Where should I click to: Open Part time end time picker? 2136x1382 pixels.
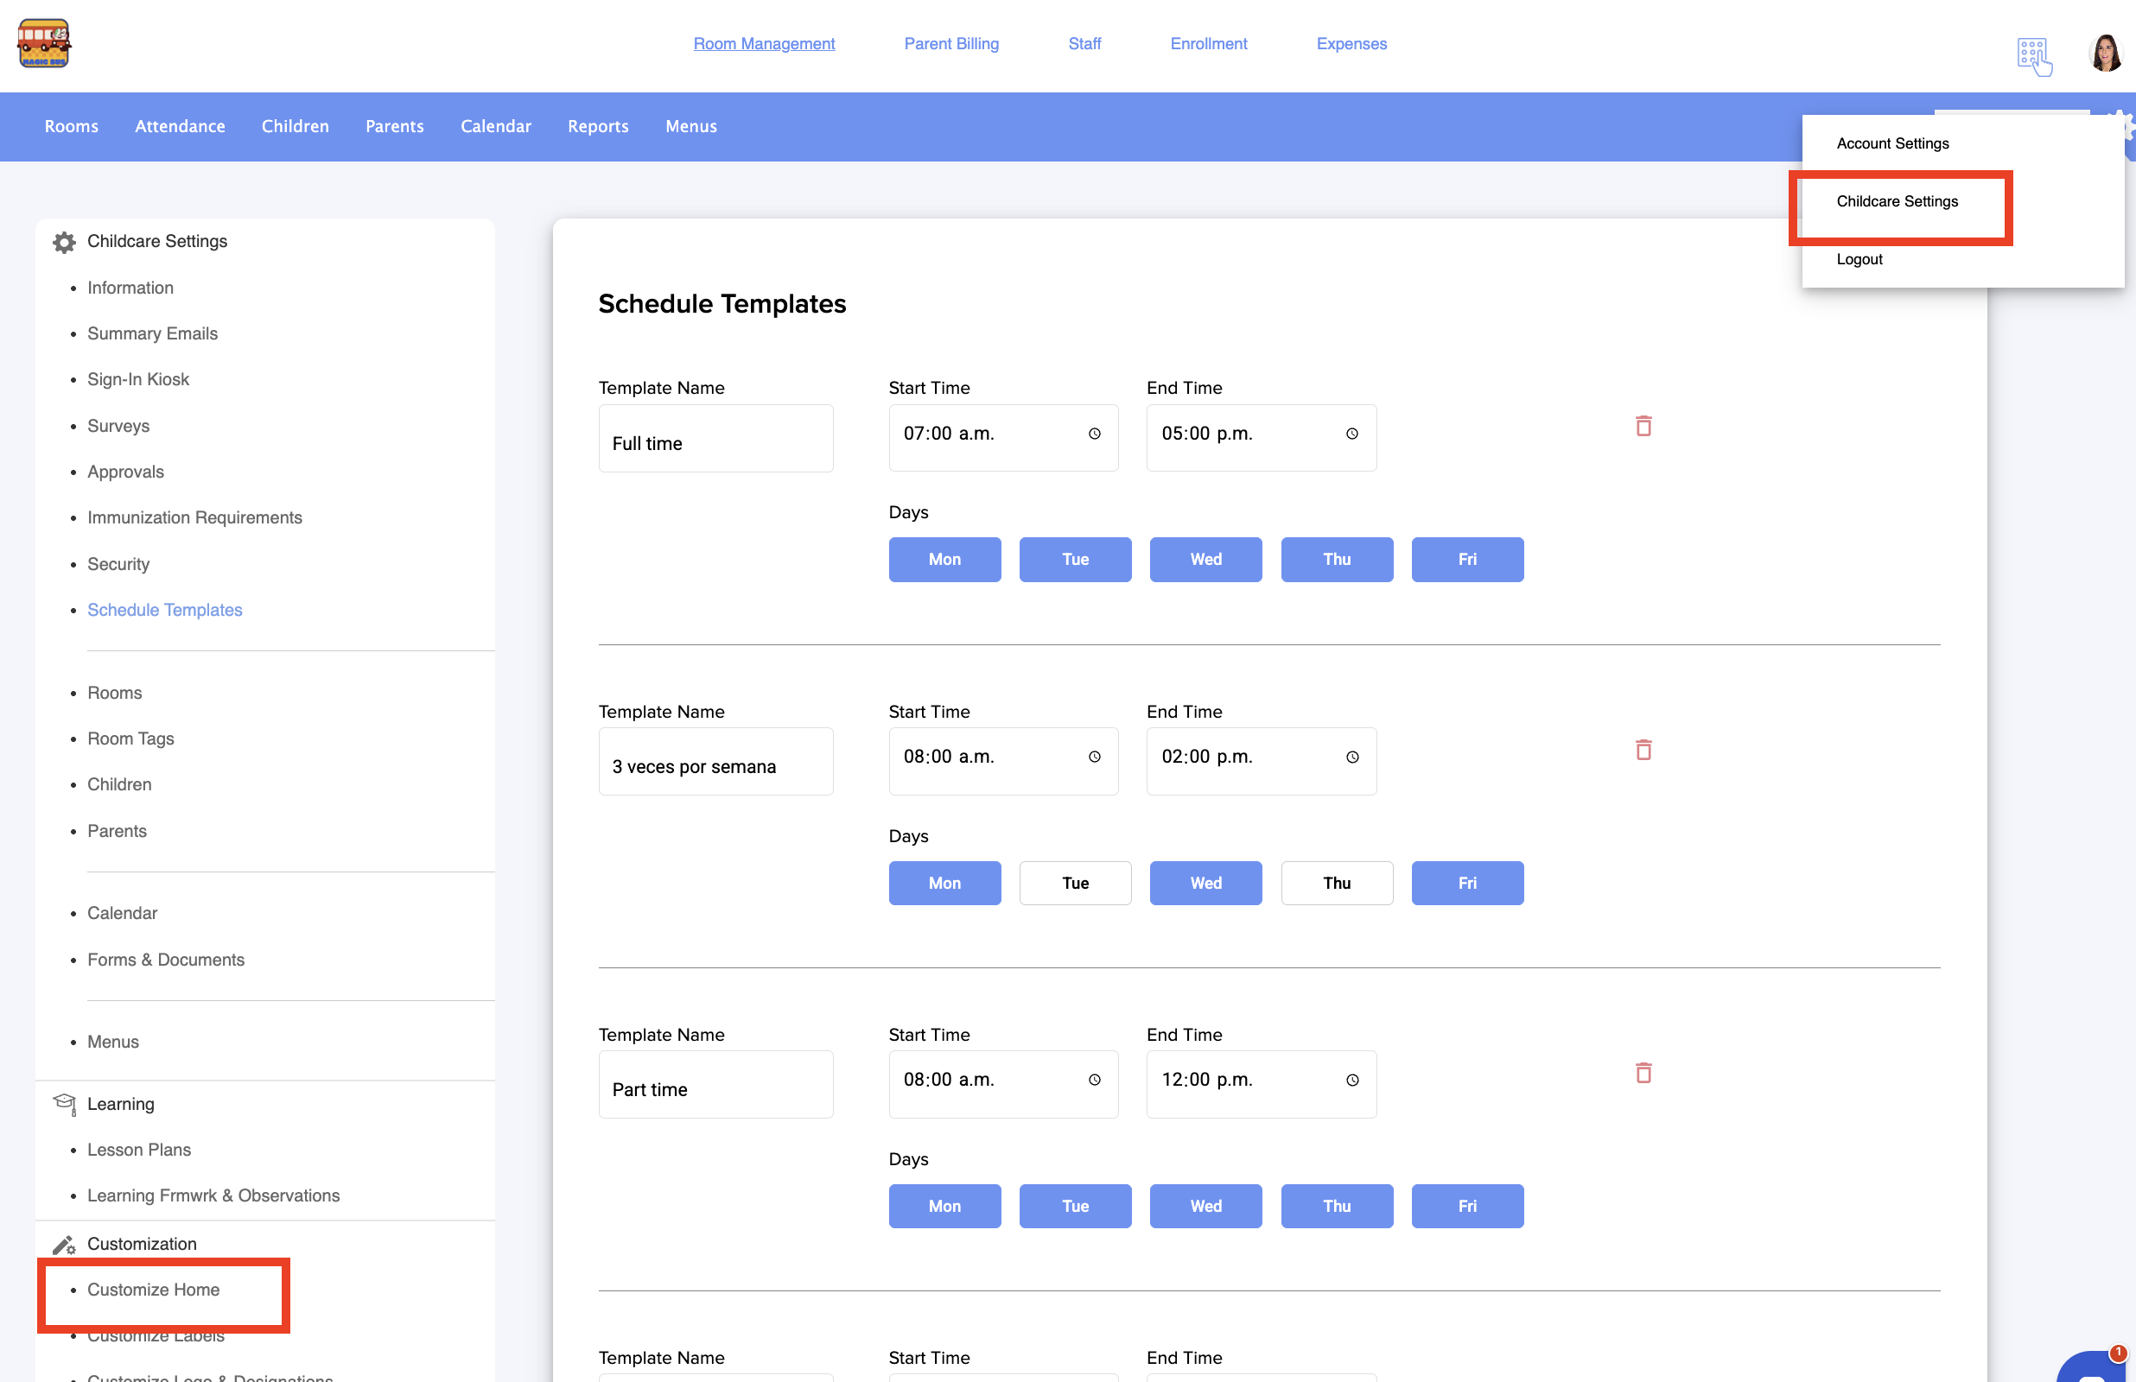pyautogui.click(x=1351, y=1080)
